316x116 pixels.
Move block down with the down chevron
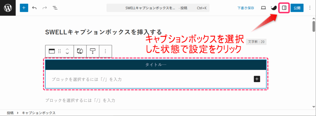(x=68, y=53)
